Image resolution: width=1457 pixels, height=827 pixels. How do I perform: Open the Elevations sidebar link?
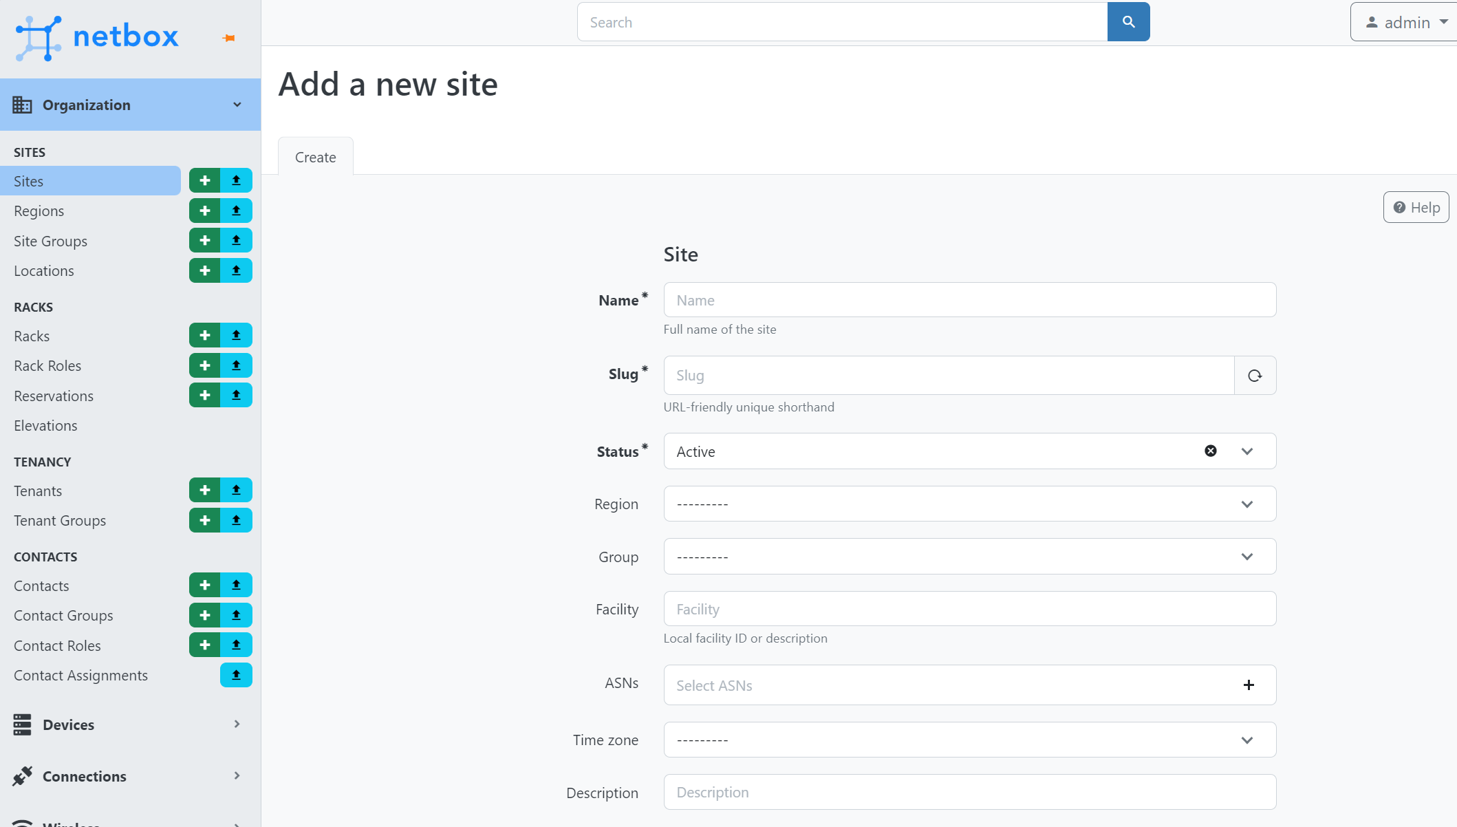coord(45,426)
